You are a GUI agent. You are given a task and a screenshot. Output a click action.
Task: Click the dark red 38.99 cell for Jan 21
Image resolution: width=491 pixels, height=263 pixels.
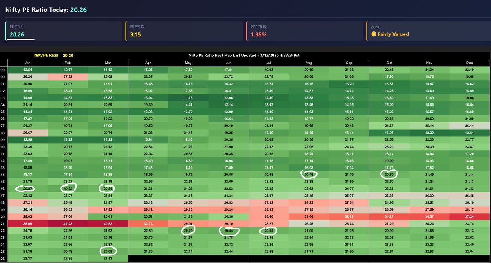point(28,224)
